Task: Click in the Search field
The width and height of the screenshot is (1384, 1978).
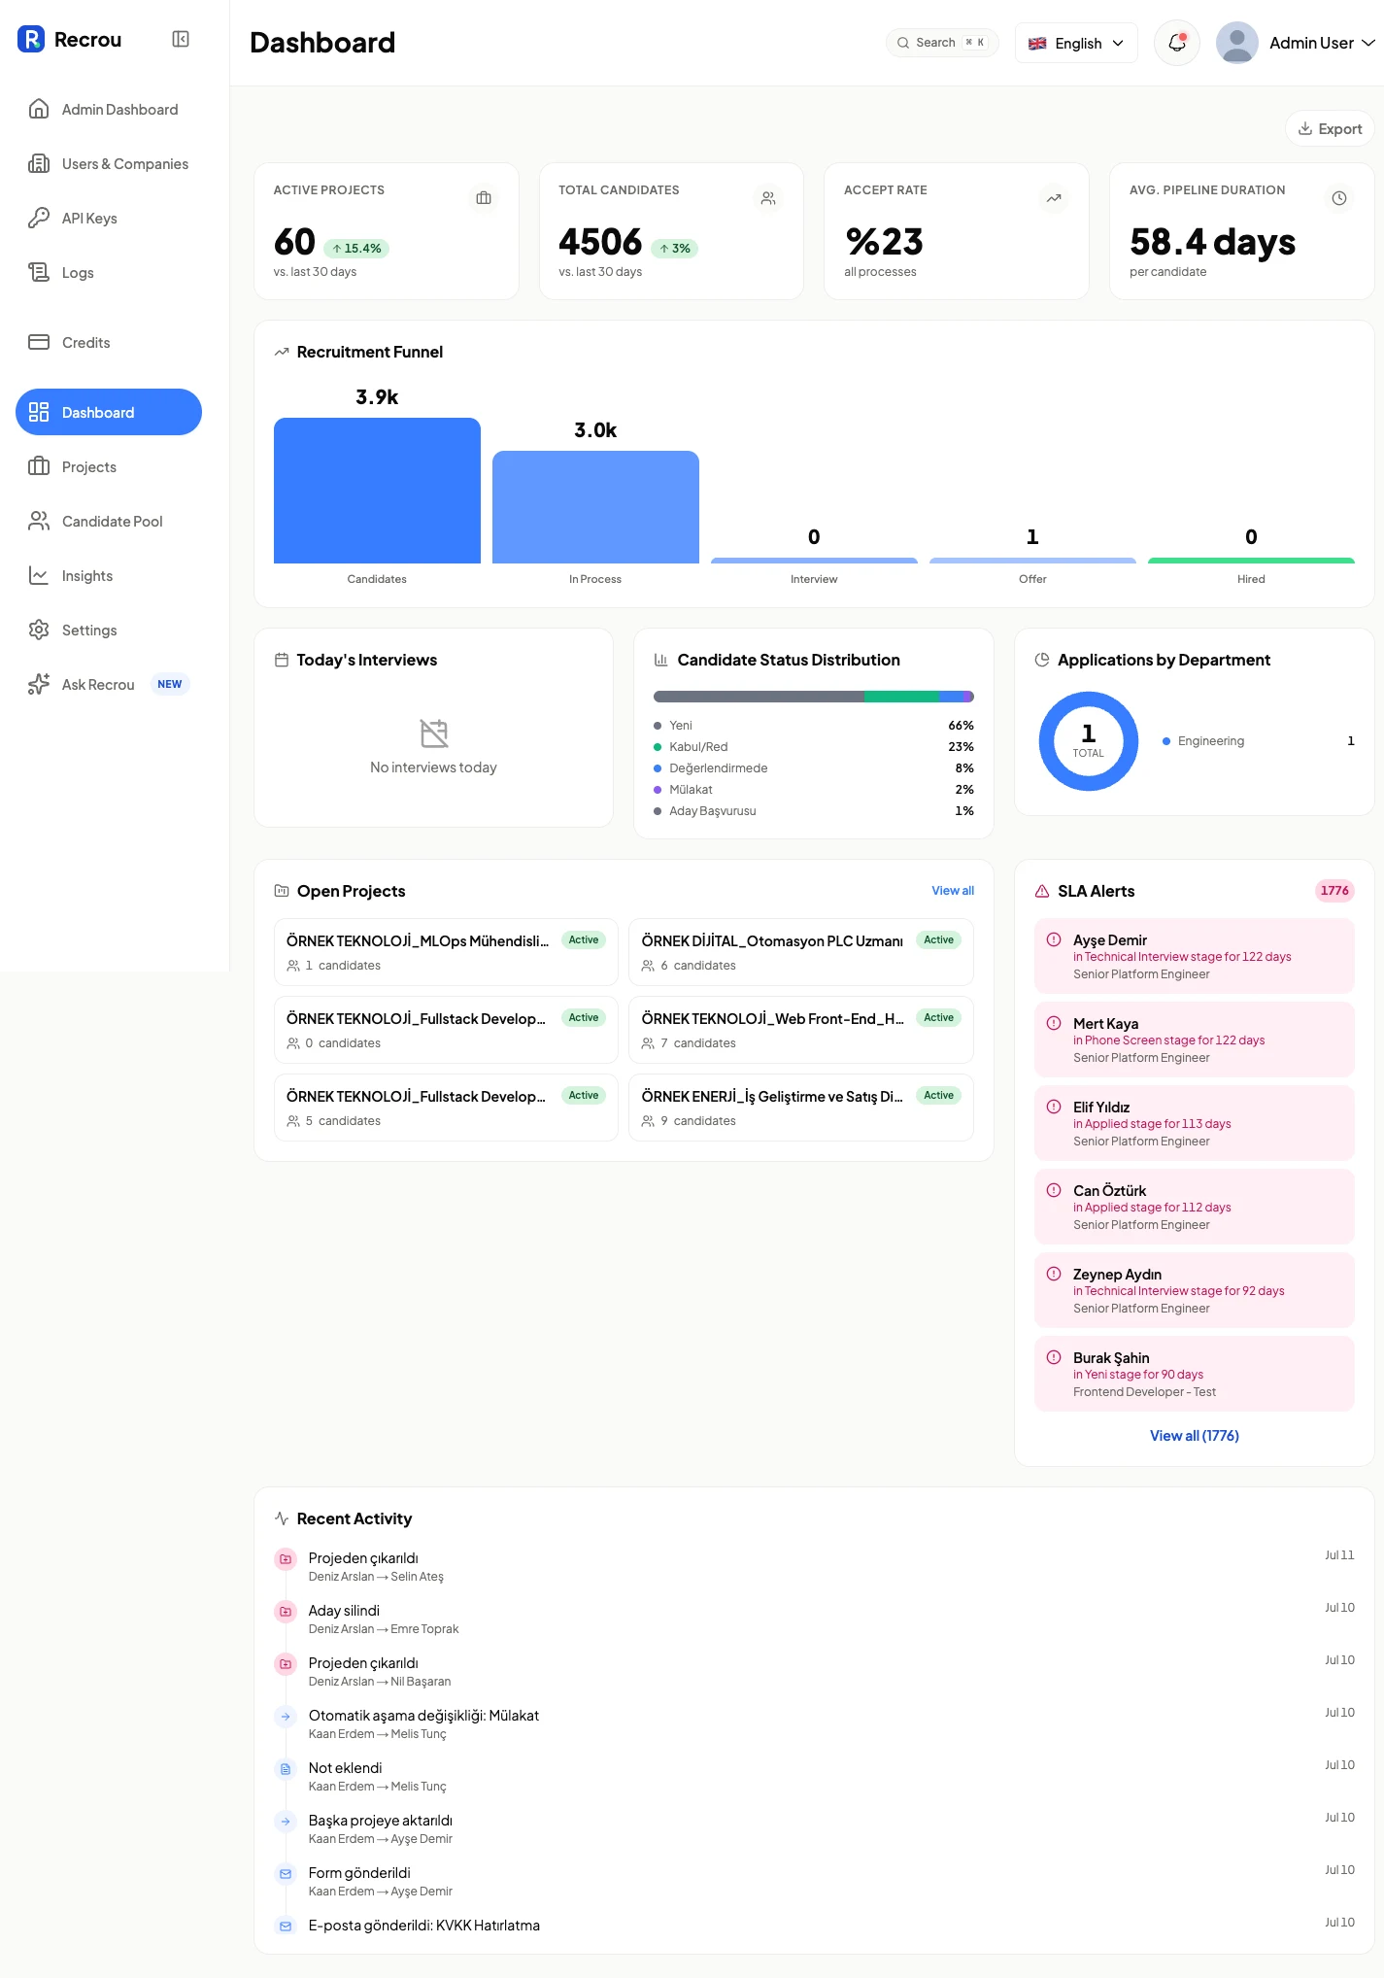Action: (942, 43)
